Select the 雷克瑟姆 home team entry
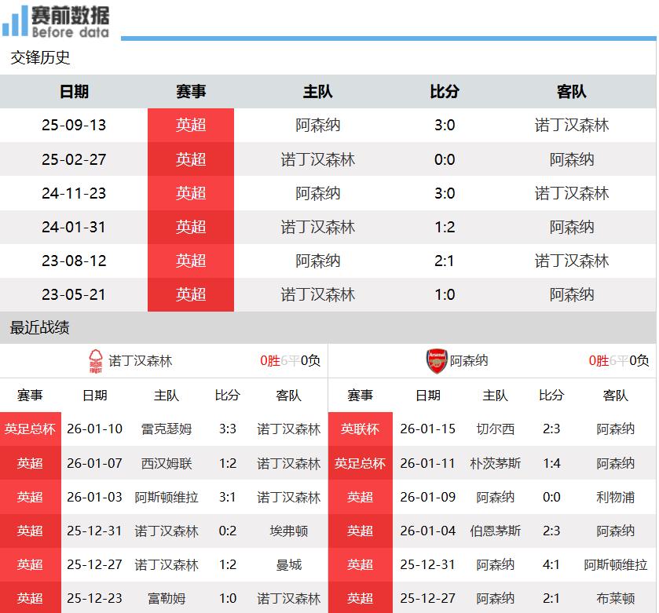 [166, 429]
